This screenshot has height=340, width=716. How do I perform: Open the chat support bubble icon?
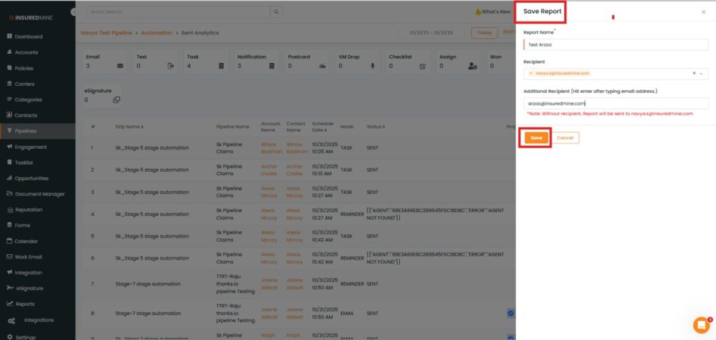[x=701, y=325]
